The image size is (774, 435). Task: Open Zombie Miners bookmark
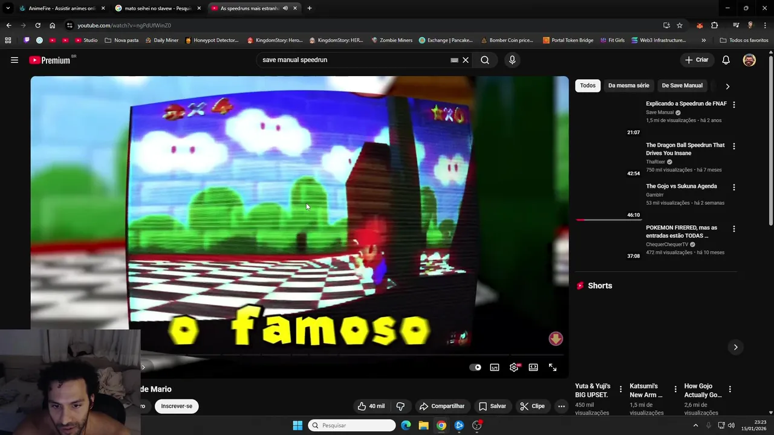(392, 40)
